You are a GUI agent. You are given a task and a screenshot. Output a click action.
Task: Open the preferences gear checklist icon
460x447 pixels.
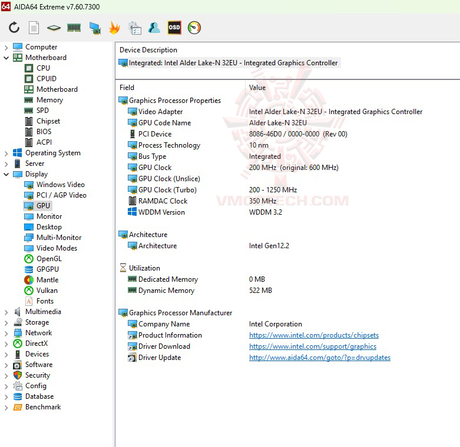pos(135,28)
